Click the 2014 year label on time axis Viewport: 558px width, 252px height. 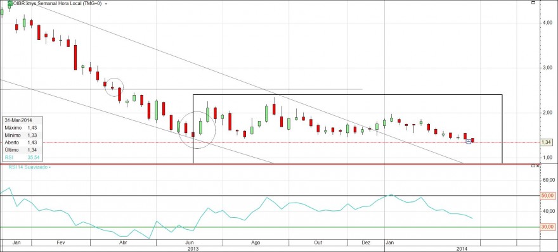[x=462, y=249]
